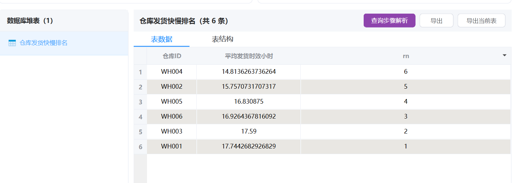Select the cell with value 17.59
The width and height of the screenshot is (516, 183).
coord(249,132)
